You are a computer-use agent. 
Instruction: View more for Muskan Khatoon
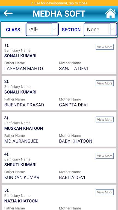(x=105, y=119)
